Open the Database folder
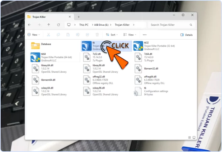222x152 pixels. 35,46
